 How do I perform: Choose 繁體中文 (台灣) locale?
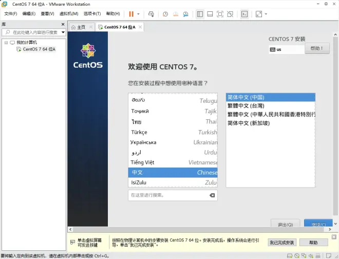pos(271,106)
